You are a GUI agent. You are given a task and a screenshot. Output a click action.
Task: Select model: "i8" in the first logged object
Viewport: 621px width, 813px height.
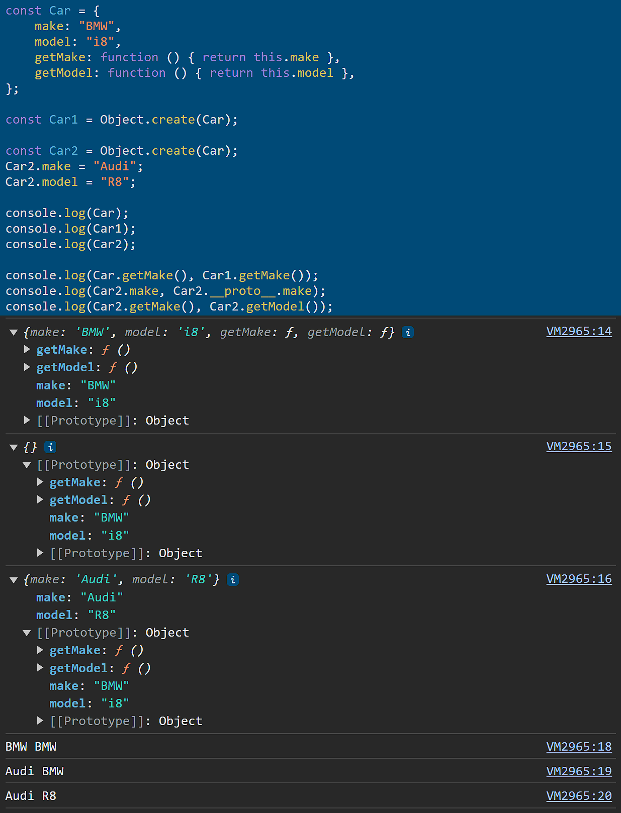76,403
